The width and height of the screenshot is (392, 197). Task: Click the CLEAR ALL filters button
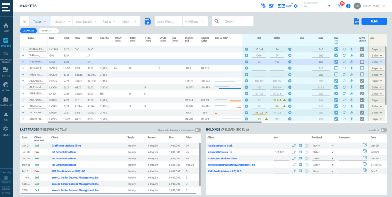pyautogui.click(x=28, y=31)
